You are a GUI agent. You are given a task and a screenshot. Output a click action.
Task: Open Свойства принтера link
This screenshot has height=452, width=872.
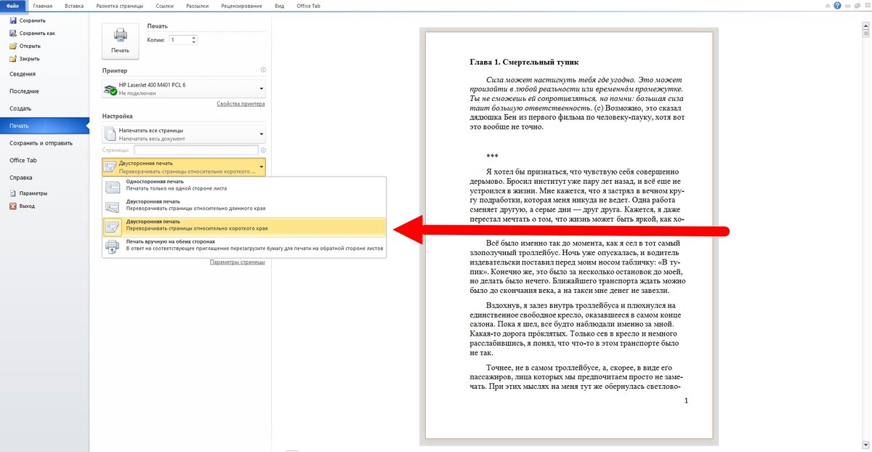pos(241,104)
